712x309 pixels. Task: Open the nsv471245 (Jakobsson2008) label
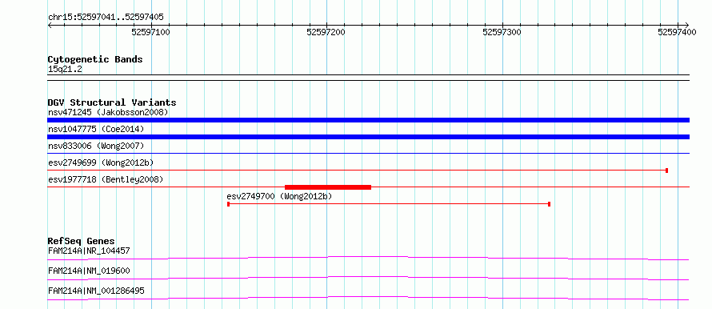click(x=108, y=112)
